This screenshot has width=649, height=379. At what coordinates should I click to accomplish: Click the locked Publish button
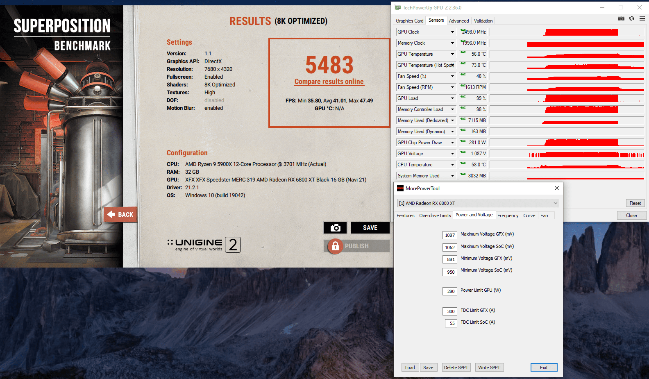(357, 246)
